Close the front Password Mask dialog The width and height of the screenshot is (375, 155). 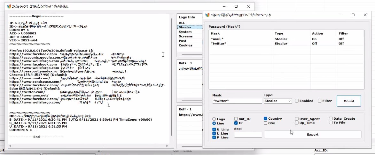(365, 15)
